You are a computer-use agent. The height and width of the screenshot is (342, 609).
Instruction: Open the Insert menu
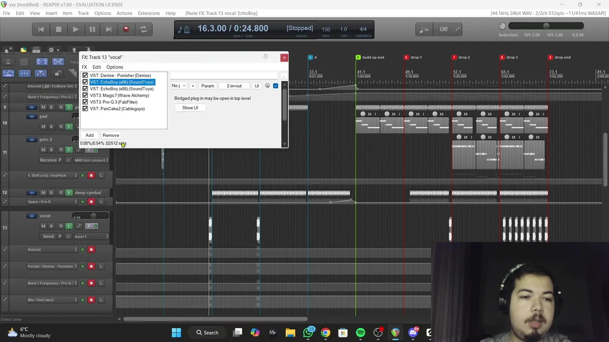point(51,13)
